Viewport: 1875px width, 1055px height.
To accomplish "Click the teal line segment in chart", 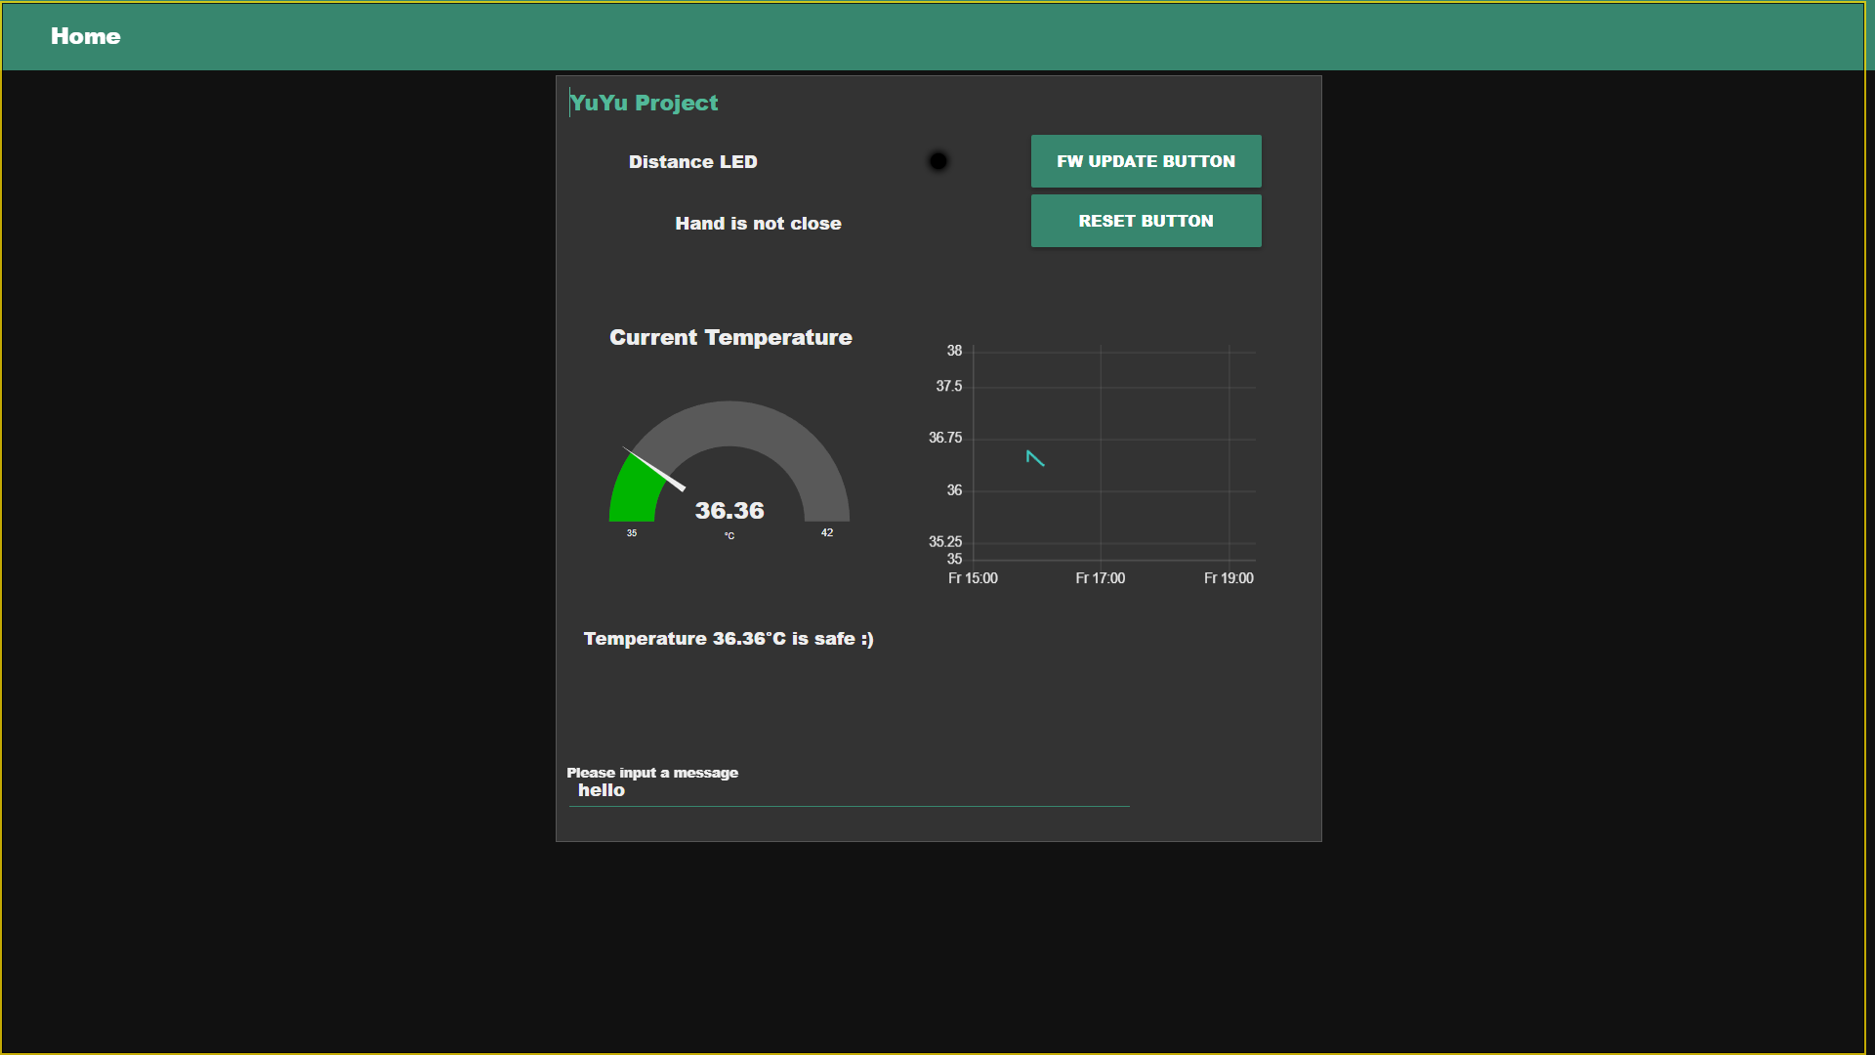I will tap(1035, 458).
